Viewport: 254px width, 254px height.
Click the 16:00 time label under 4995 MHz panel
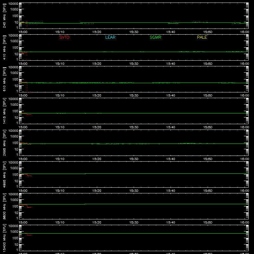tap(244, 191)
